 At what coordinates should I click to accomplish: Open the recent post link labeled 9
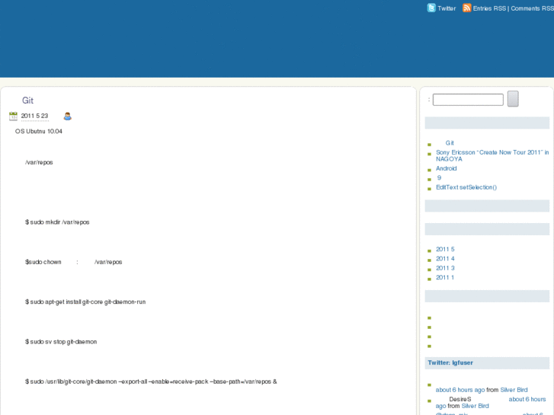(x=439, y=177)
